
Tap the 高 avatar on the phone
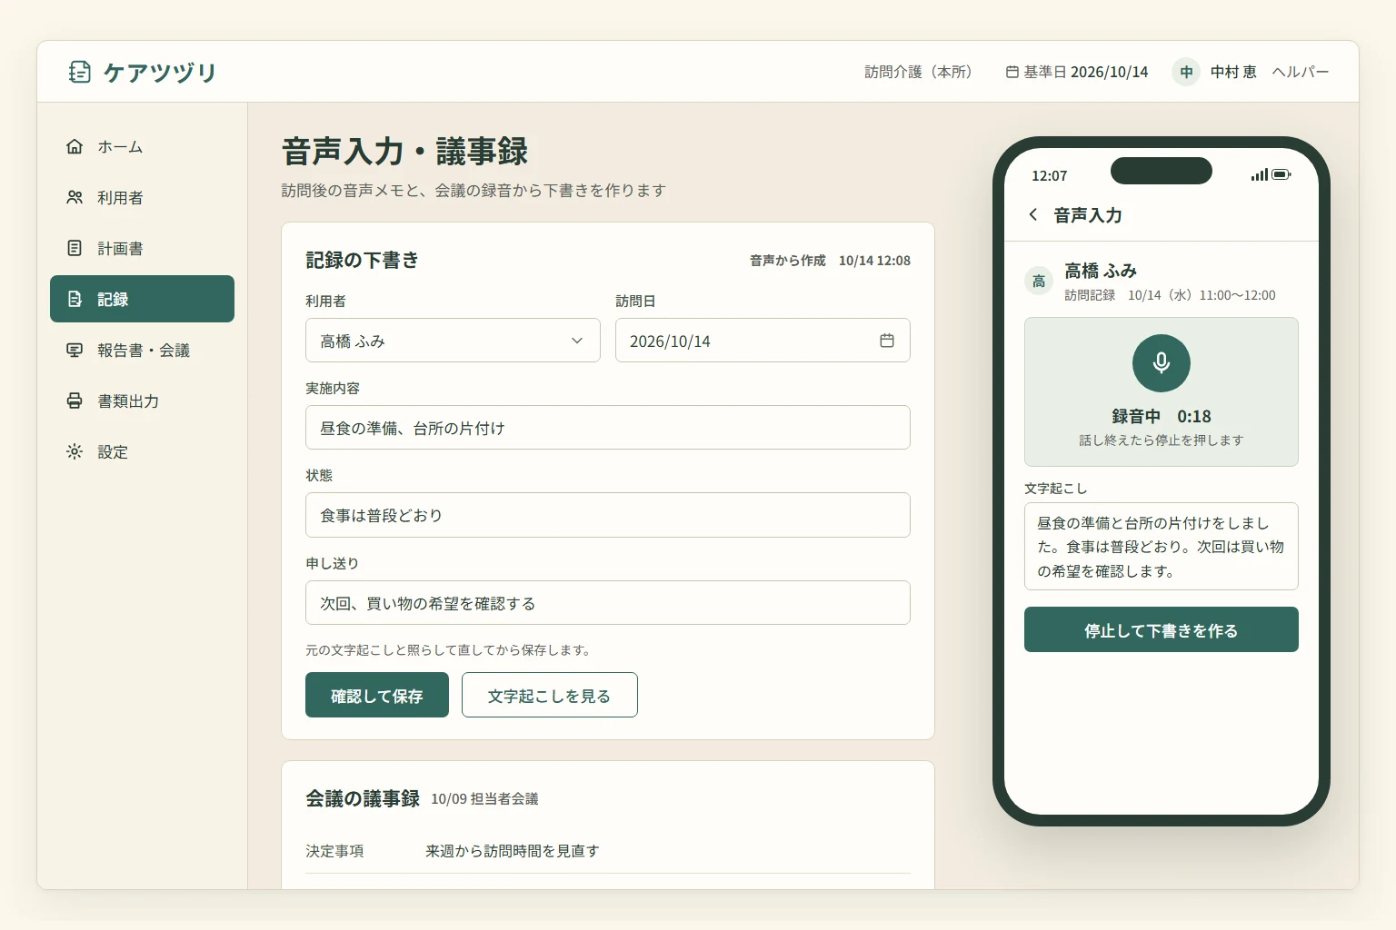click(x=1039, y=282)
